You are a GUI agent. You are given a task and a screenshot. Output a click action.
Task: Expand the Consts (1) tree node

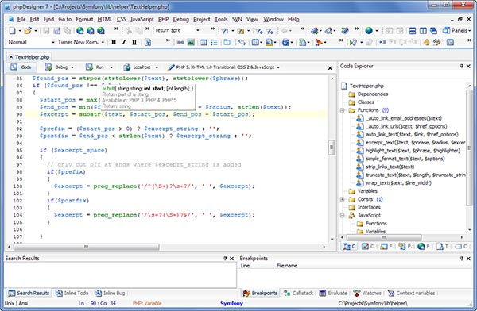click(x=342, y=199)
